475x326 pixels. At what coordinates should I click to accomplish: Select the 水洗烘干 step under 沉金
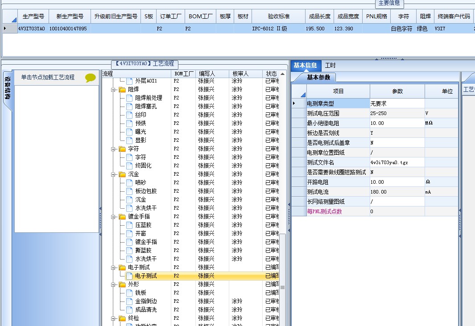click(146, 208)
